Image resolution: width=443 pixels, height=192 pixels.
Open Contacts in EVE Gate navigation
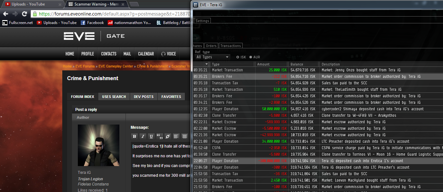(x=109, y=54)
